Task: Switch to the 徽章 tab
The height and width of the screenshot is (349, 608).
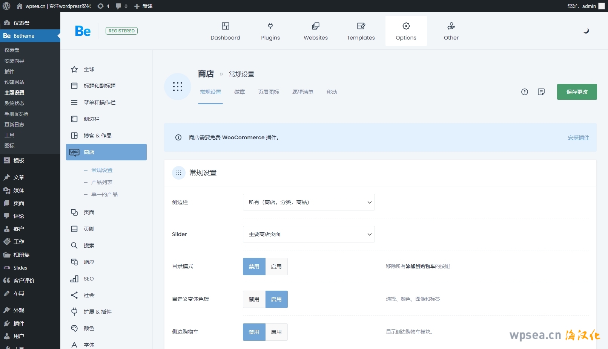Action: click(x=239, y=92)
